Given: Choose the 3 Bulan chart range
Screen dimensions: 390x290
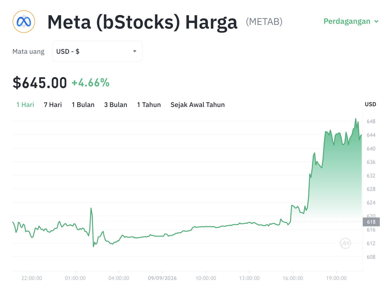Looking at the screenshot, I should 116,105.
